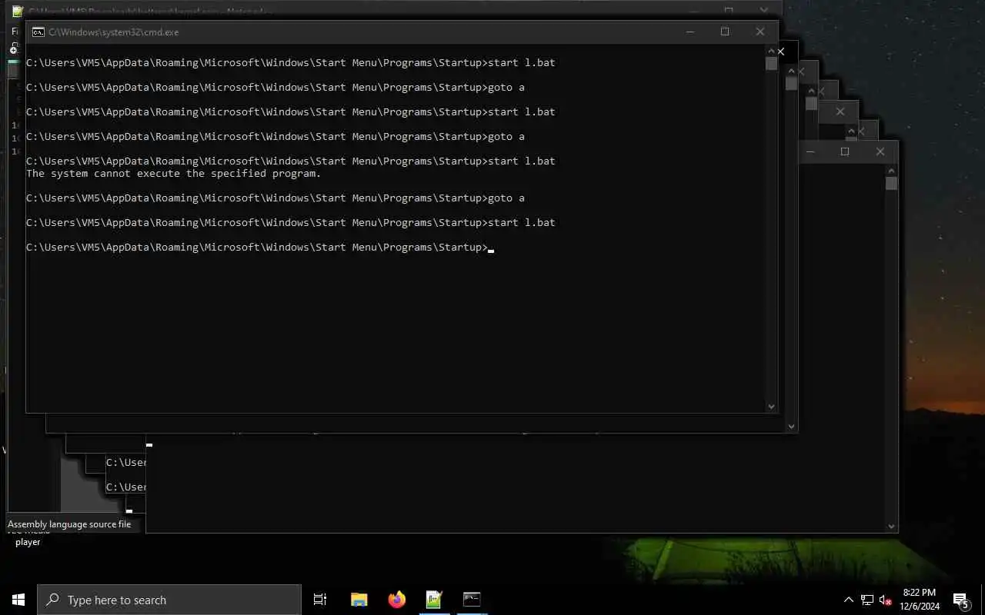The width and height of the screenshot is (985, 615).
Task: Open the front cmd.exe window system menu icon
Action: point(38,32)
